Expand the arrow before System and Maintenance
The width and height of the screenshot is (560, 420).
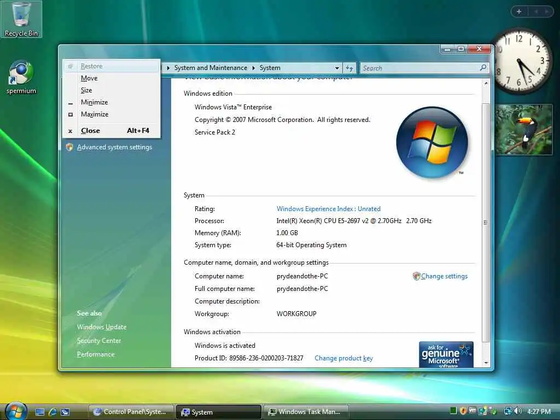pos(168,68)
